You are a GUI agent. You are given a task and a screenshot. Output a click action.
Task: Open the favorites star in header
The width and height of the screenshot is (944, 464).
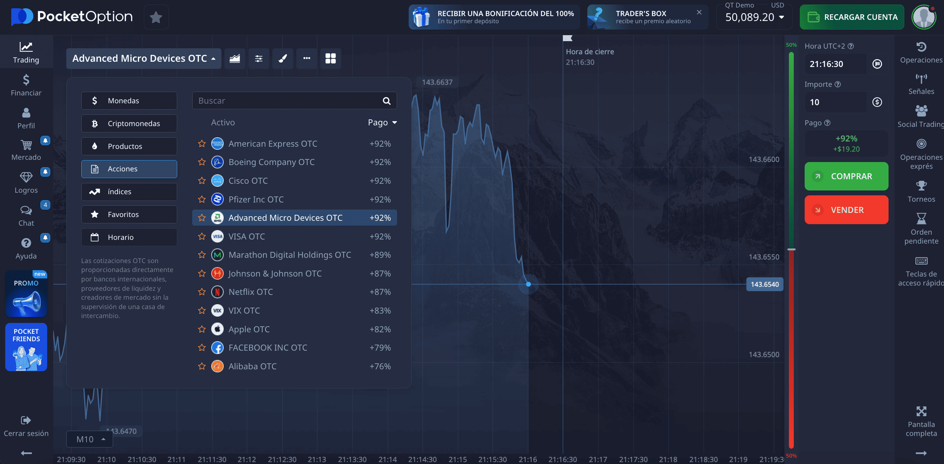tap(156, 17)
